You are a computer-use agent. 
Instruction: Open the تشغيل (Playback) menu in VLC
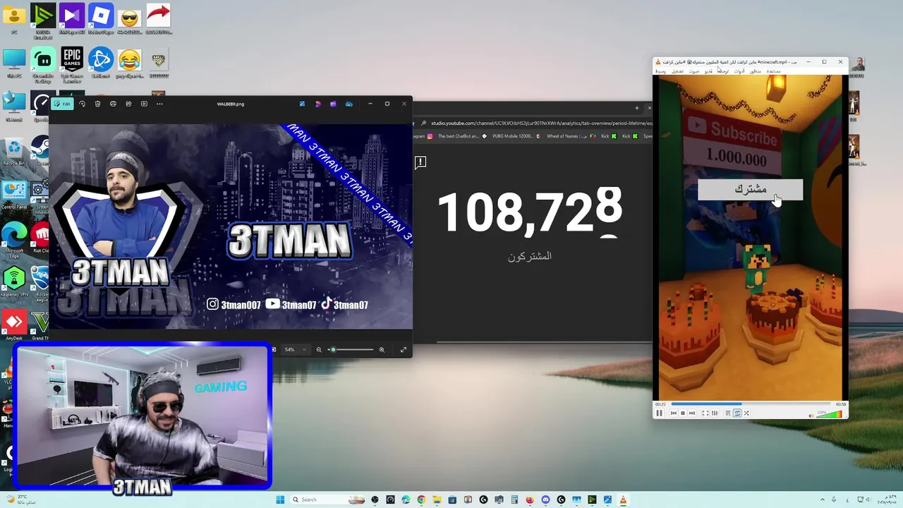tap(677, 71)
